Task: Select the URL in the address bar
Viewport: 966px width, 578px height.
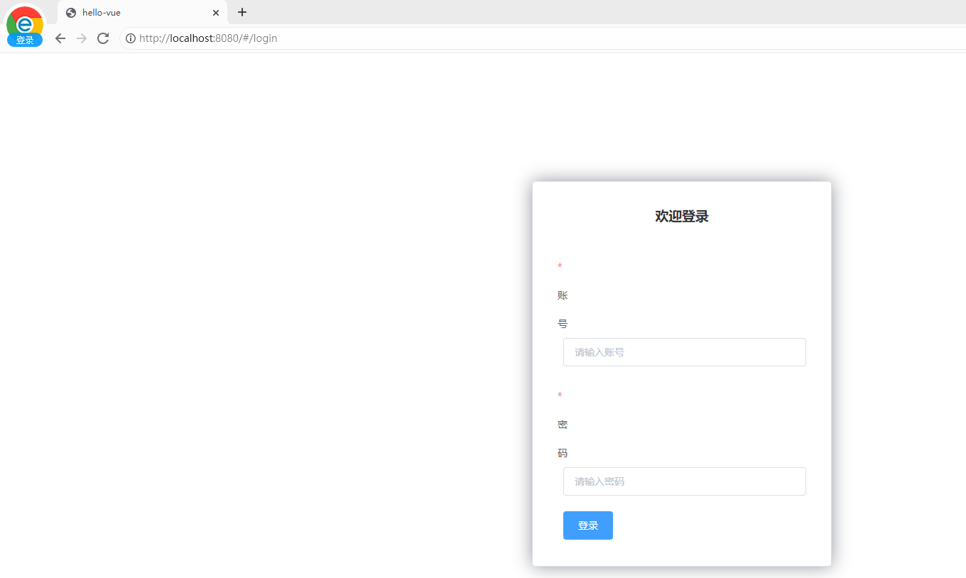Action: pyautogui.click(x=209, y=38)
